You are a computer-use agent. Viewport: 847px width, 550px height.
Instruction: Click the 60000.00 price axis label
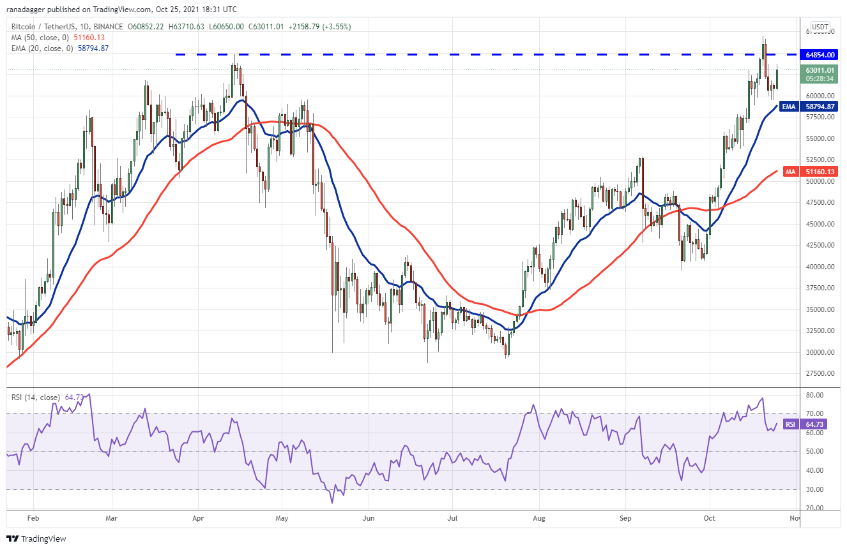click(x=820, y=96)
